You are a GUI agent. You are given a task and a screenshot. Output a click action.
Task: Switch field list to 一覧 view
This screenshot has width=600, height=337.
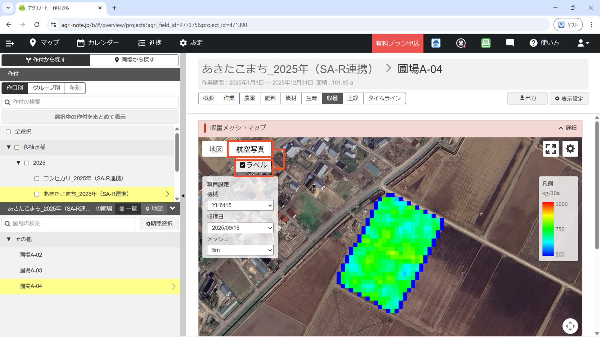tap(128, 208)
